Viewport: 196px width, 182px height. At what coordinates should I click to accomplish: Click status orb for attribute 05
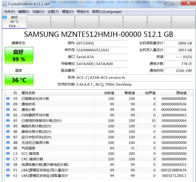8,99
